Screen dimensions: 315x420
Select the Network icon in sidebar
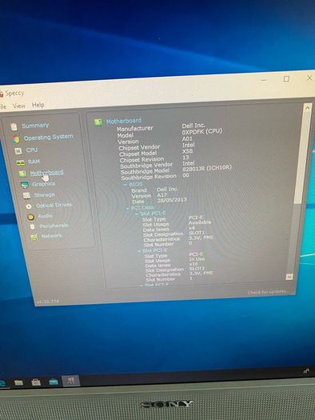(x=34, y=237)
